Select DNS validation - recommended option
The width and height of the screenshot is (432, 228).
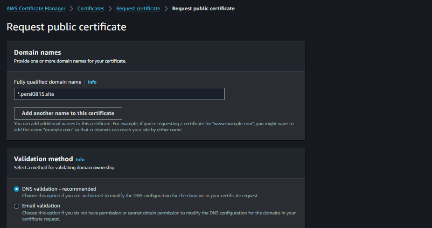(16, 189)
